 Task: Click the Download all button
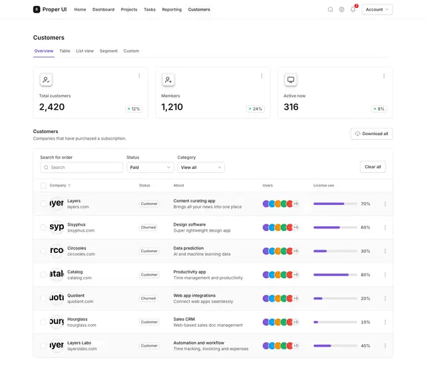(371, 134)
